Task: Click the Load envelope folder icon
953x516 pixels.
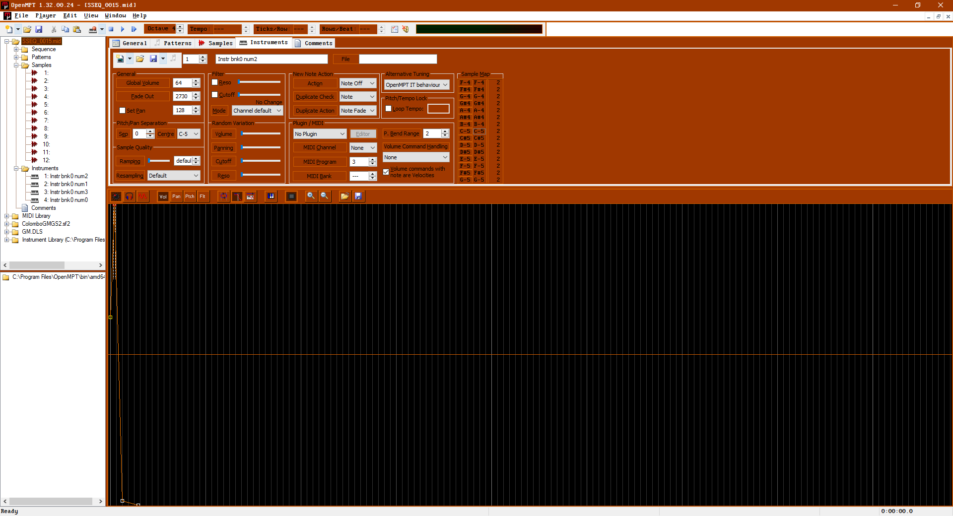Action: point(344,196)
